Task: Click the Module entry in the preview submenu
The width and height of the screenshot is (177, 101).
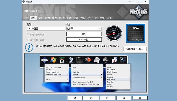Action: pyautogui.click(x=87, y=75)
